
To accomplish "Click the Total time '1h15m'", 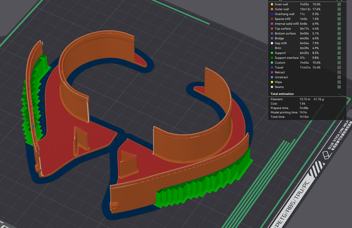I will point(304,117).
